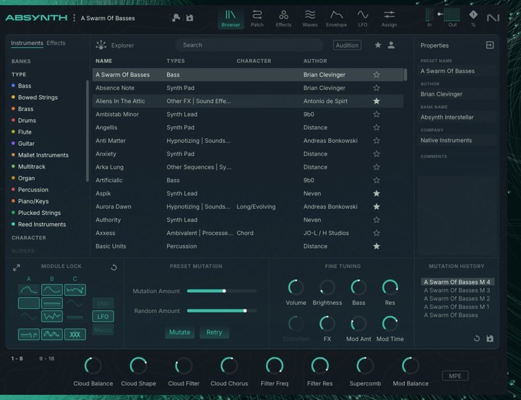
Task: Save the mutated preset from history
Action: (490, 338)
